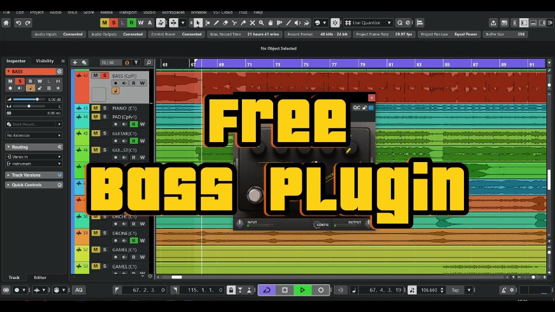Click the Redo arrow in the toolbar

point(28,23)
